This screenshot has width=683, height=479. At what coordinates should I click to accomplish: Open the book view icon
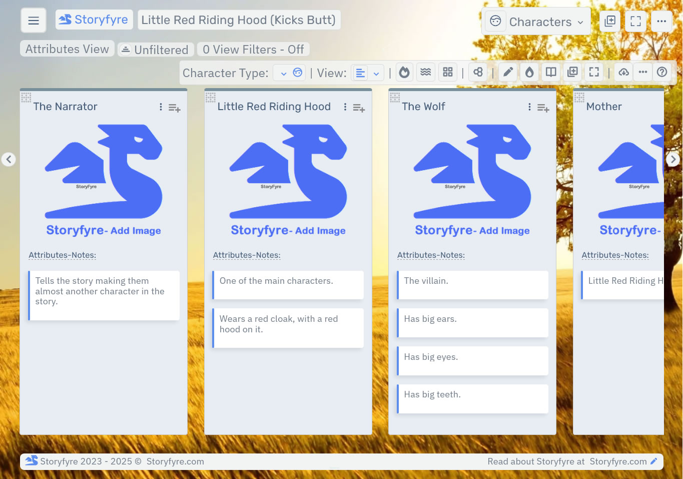(550, 72)
